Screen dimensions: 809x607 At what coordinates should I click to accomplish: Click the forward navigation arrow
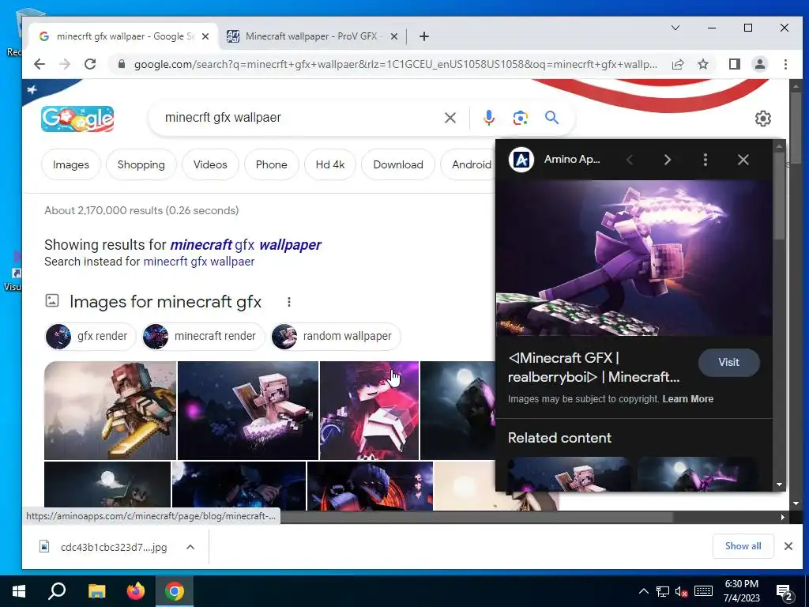65,64
